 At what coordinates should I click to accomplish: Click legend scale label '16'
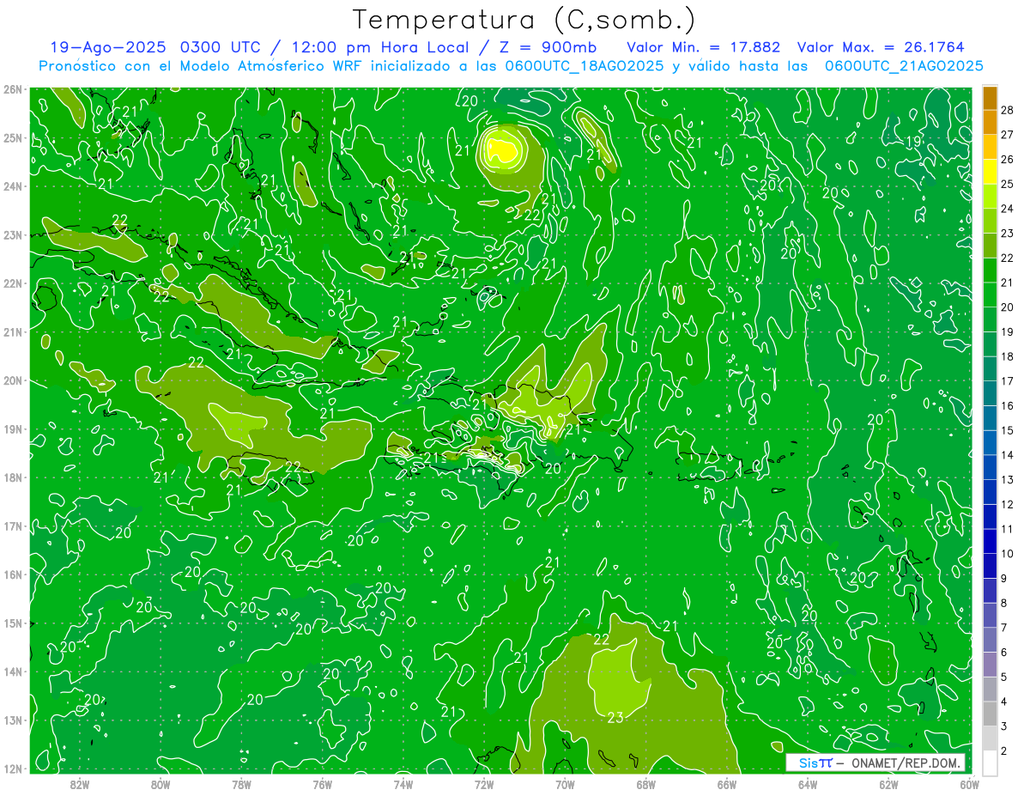1007,405
